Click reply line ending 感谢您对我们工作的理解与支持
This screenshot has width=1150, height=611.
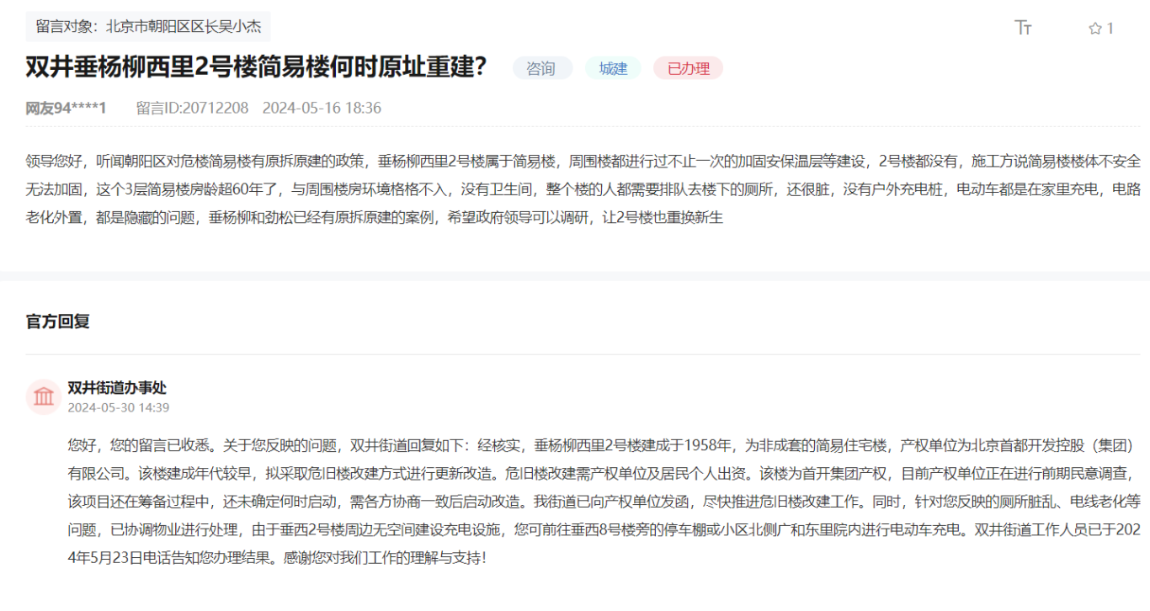click(x=278, y=557)
